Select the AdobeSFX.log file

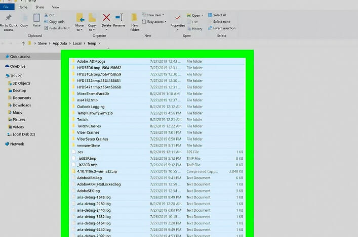[157, 191]
